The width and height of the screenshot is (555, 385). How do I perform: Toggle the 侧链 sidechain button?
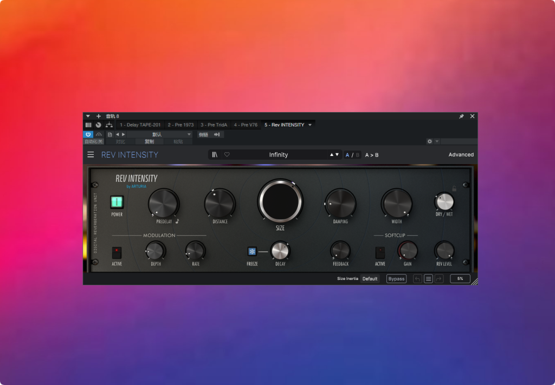(x=204, y=134)
